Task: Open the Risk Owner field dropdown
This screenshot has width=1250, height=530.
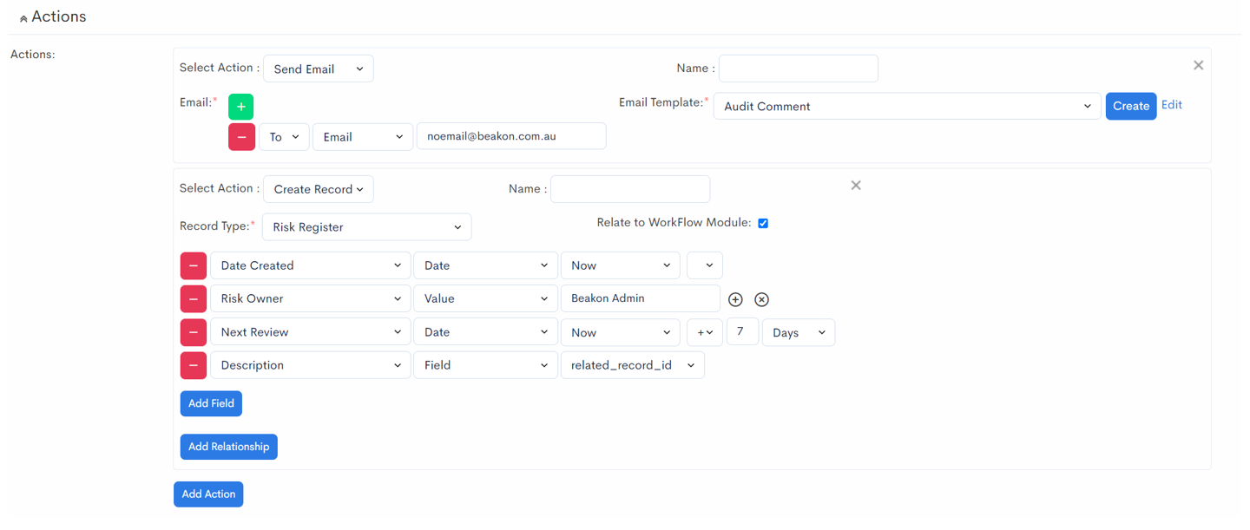Action: tap(310, 298)
